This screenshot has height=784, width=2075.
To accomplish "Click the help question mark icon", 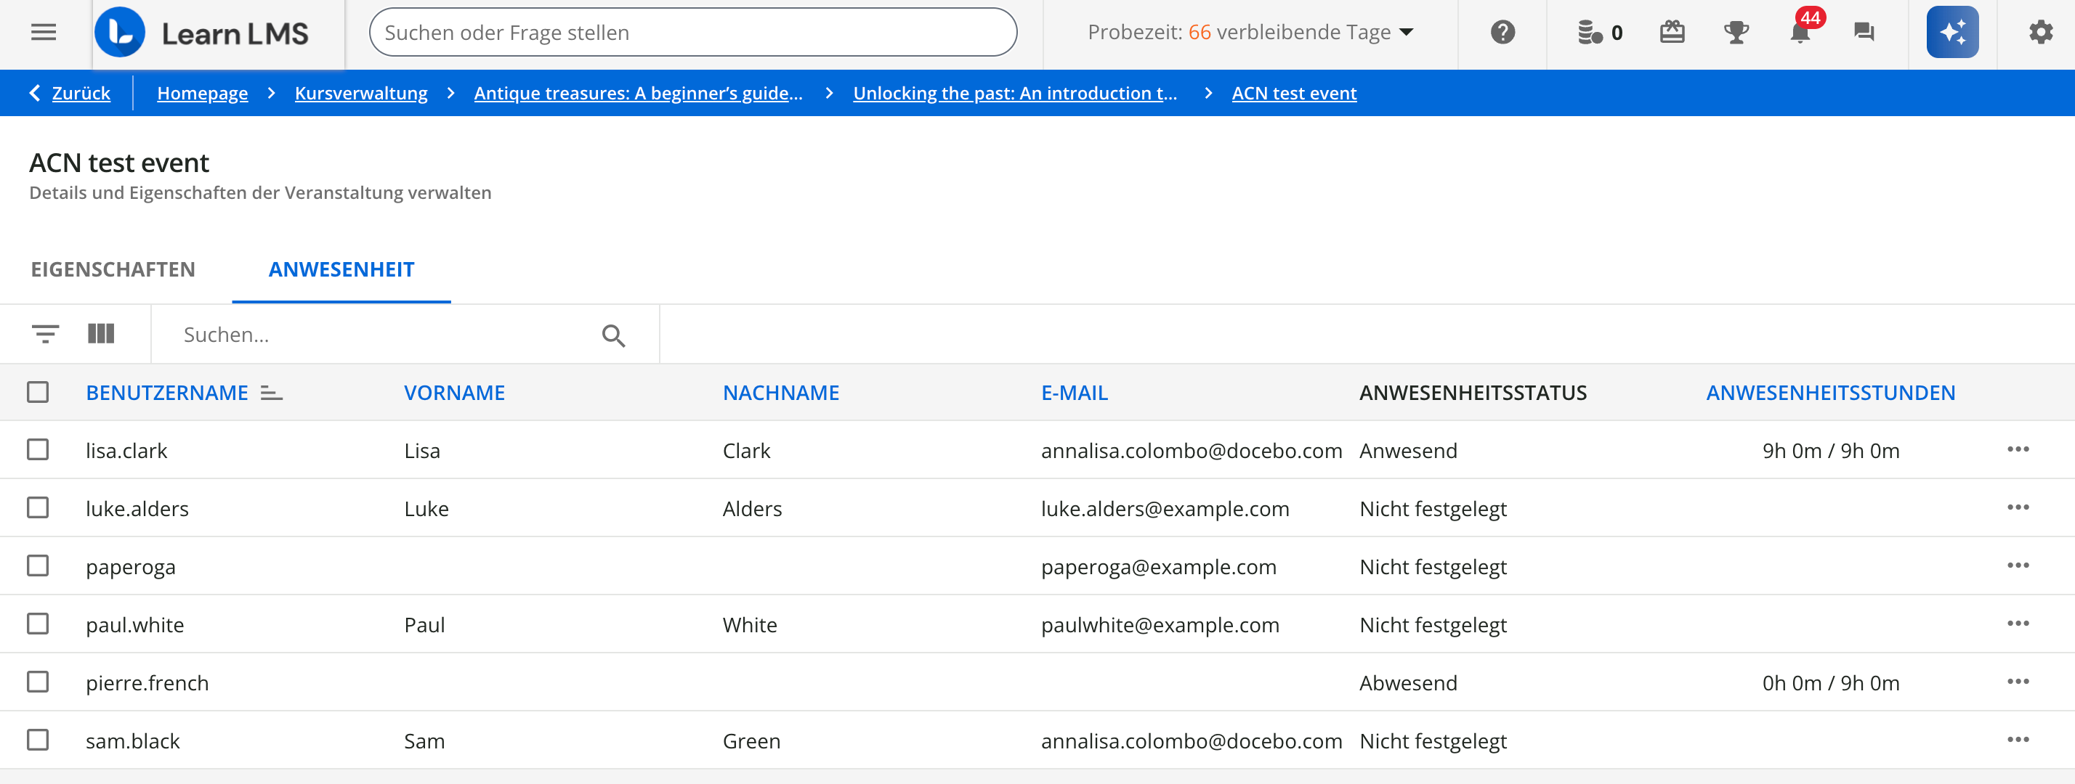I will (x=1502, y=32).
